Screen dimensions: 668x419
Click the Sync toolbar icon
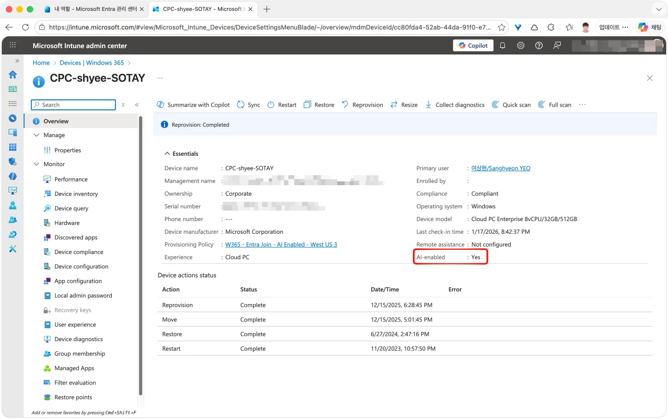pos(241,105)
